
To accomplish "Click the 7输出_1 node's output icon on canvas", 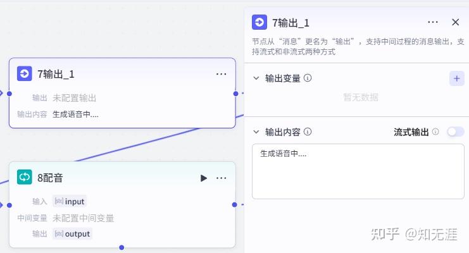I will coord(24,73).
